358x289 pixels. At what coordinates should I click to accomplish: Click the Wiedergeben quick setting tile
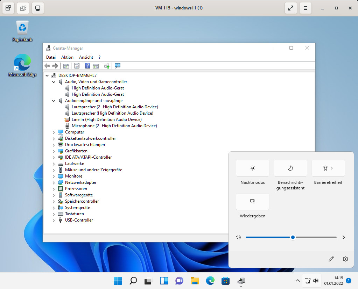point(253,202)
